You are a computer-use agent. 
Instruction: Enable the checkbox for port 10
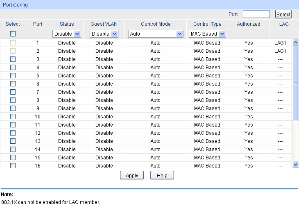pyautogui.click(x=13, y=117)
